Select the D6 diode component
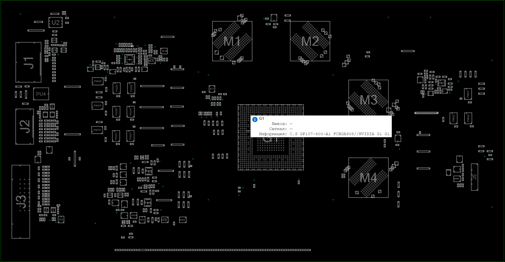The image size is (505, 262). click(x=164, y=220)
